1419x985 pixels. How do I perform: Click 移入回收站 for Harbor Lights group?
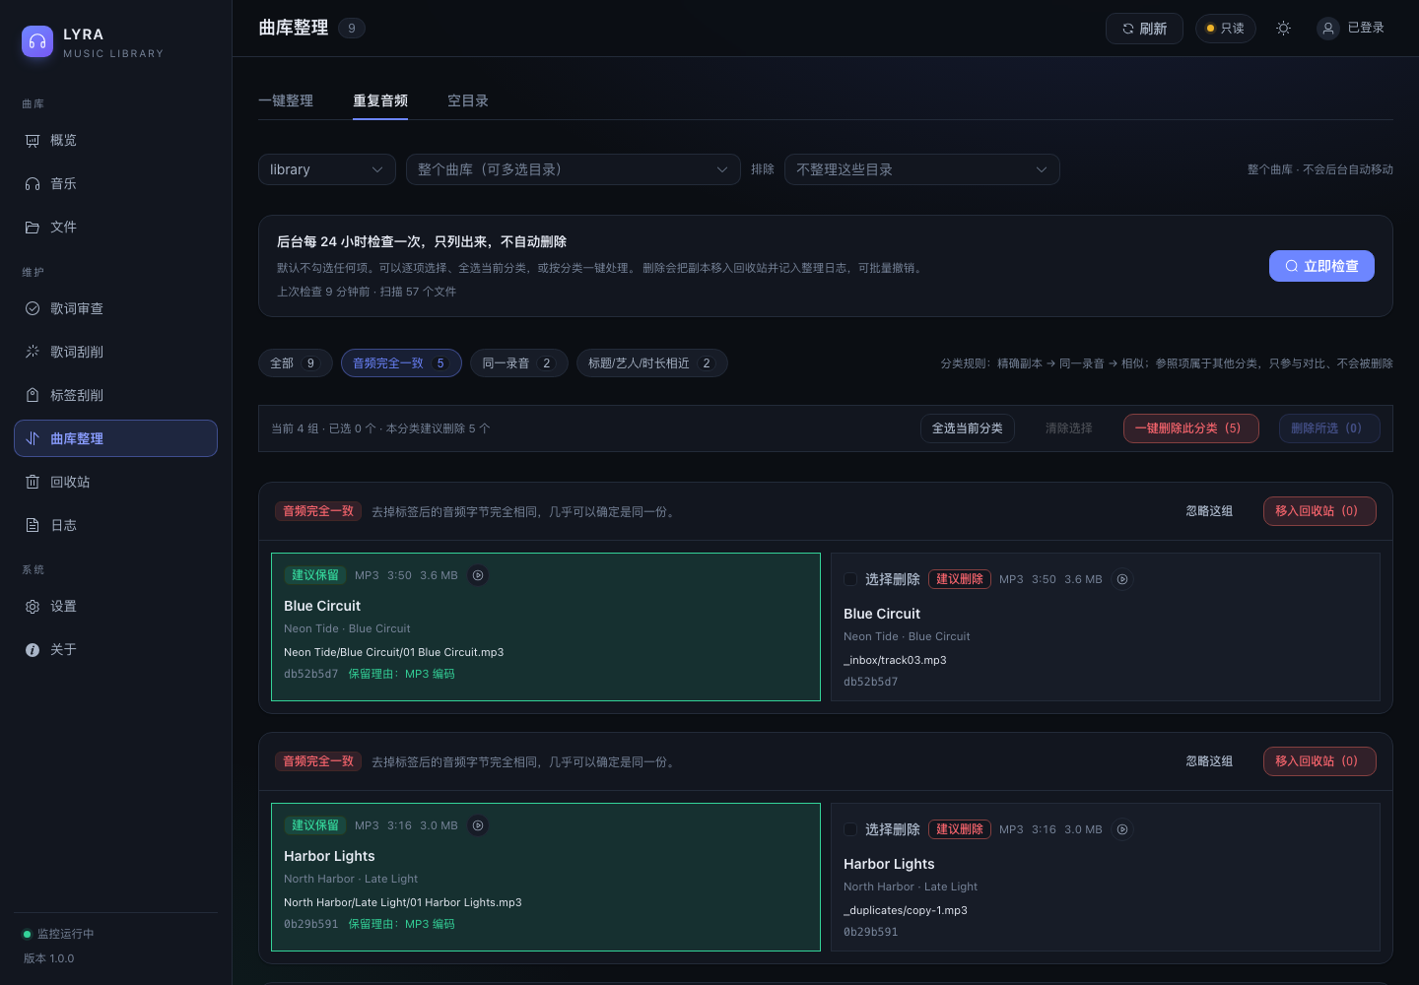[1319, 761]
